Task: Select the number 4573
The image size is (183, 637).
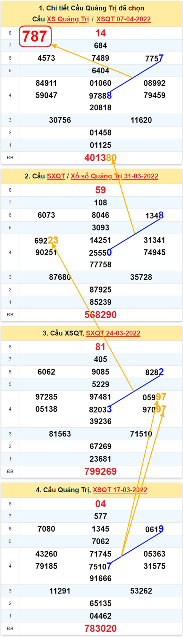Action: tap(47, 58)
